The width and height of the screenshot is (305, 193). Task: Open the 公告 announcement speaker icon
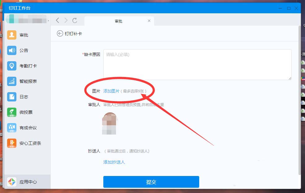click(x=12, y=50)
